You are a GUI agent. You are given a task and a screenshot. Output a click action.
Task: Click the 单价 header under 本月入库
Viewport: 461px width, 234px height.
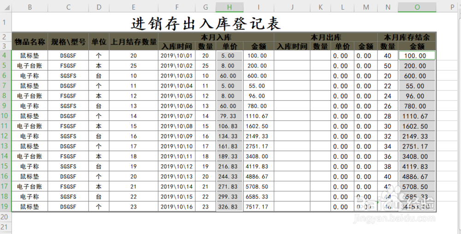coord(229,46)
